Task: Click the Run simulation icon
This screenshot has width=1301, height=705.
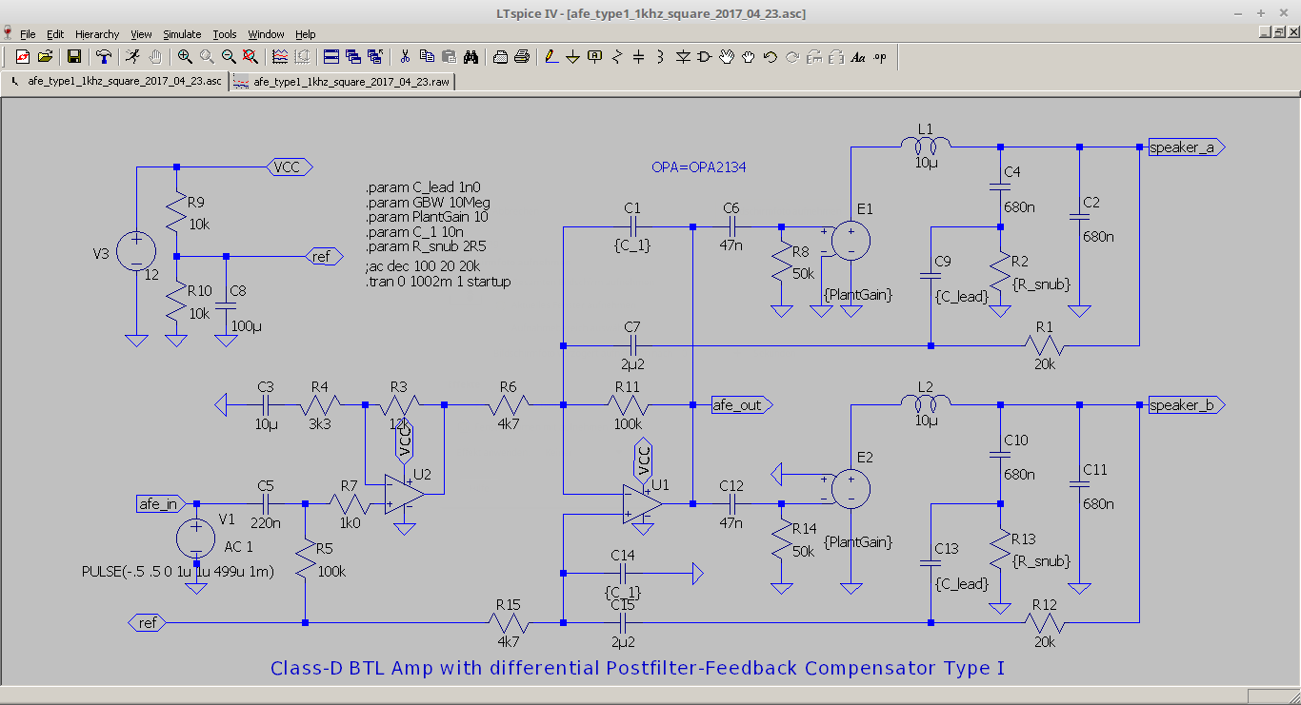Action: [x=133, y=57]
